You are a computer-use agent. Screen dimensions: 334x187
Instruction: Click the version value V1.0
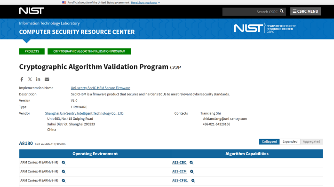pos(74,101)
